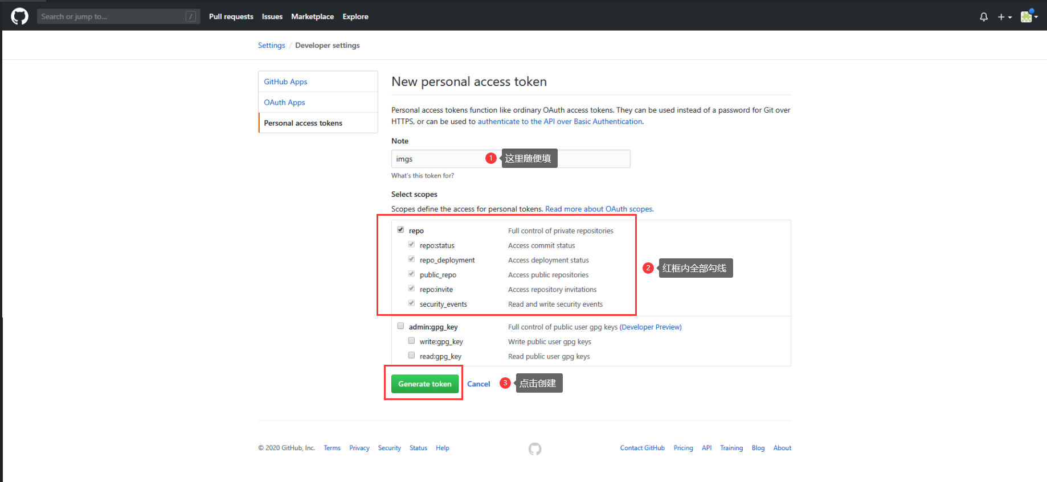Open the notifications bell icon
This screenshot has height=482, width=1047.
(983, 17)
